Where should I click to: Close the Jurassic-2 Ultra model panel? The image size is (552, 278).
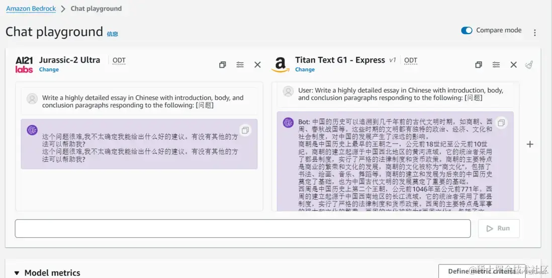tap(258, 65)
